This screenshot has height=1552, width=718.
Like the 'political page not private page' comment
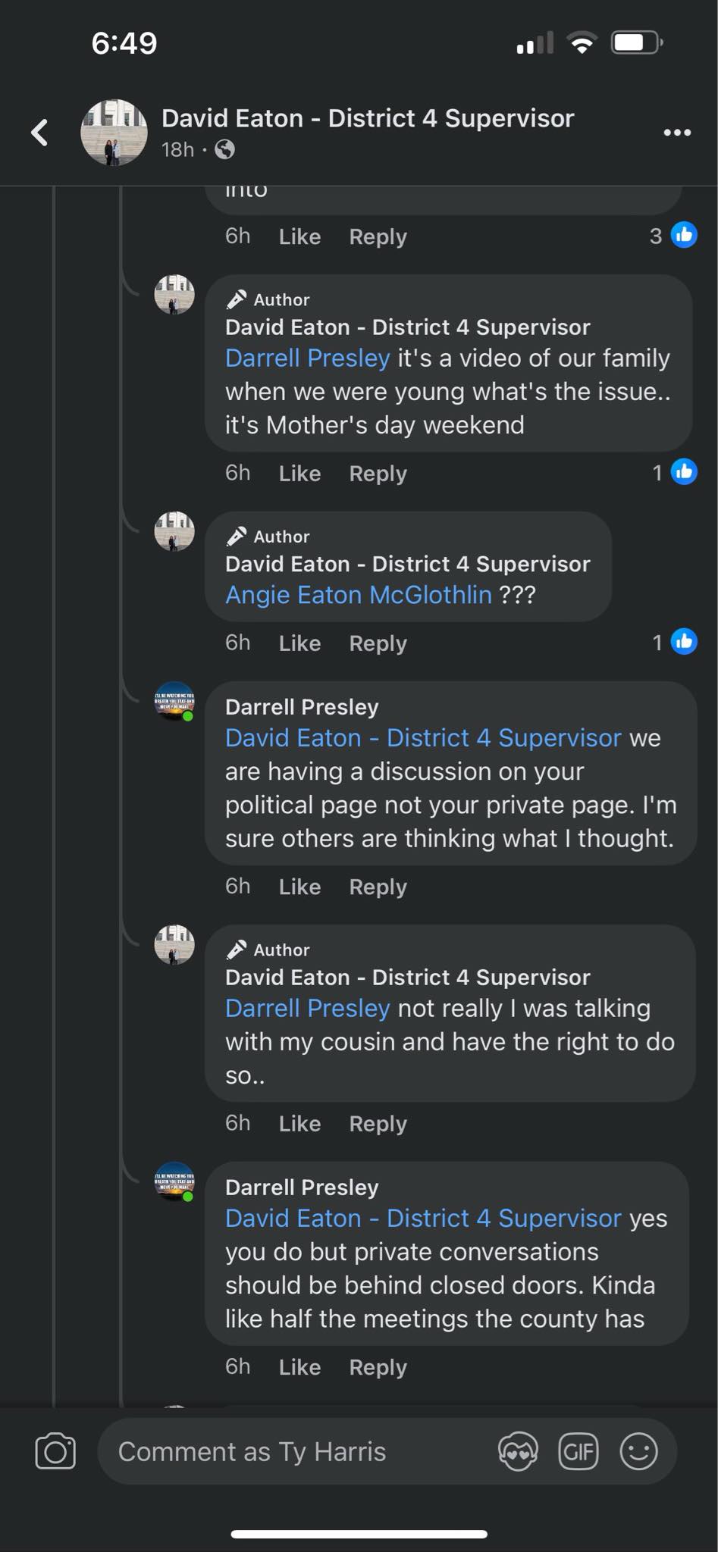299,887
